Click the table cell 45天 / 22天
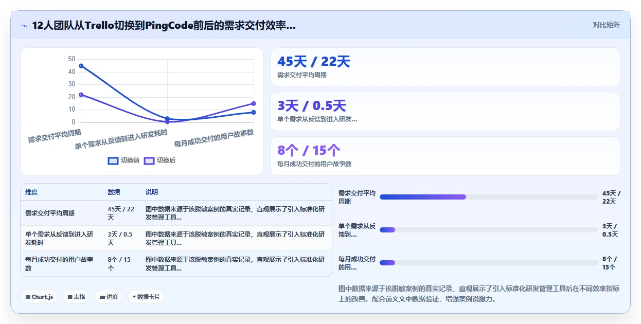Image resolution: width=641 pixels, height=324 pixels. pyautogui.click(x=121, y=213)
